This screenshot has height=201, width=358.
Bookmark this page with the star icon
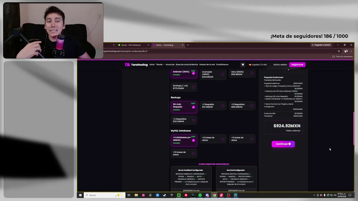pos(339,51)
